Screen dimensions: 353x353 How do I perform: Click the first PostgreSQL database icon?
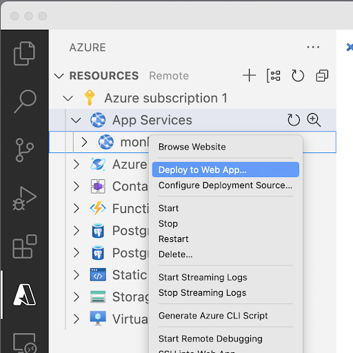click(x=98, y=230)
